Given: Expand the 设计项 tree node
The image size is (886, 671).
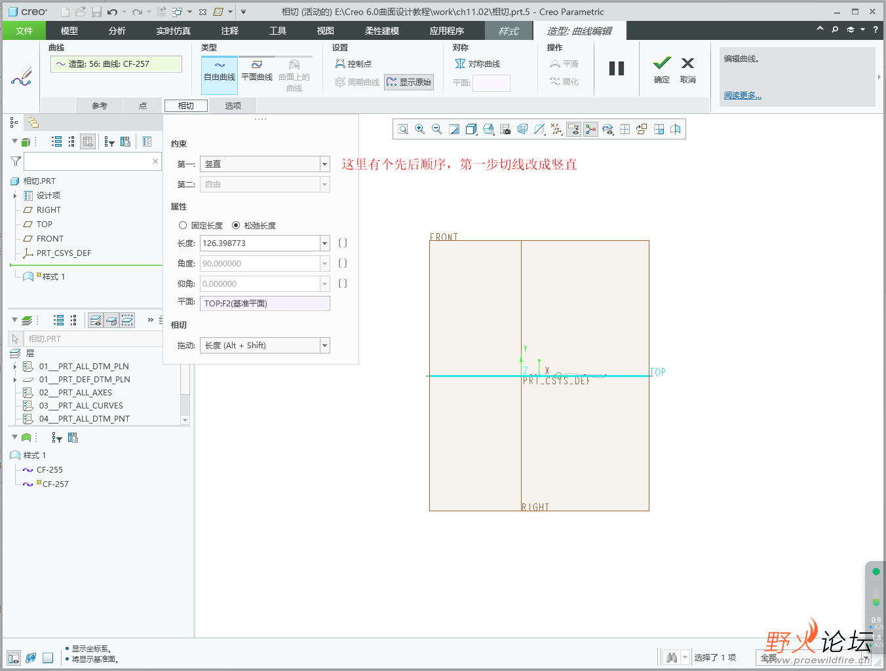Looking at the screenshot, I should [15, 196].
